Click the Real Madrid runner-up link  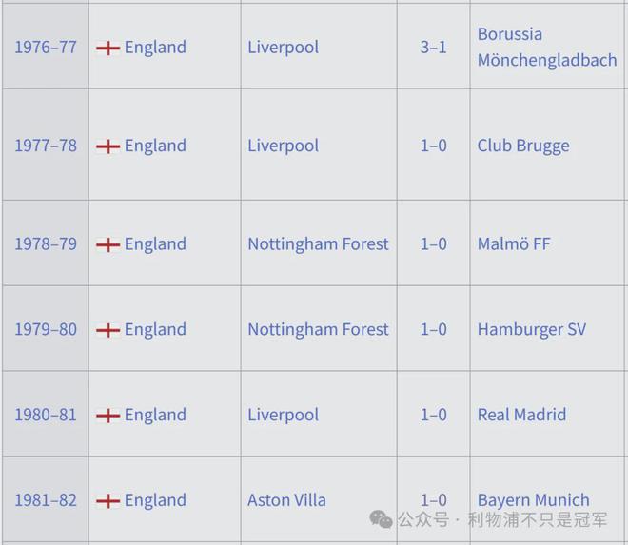[521, 416]
